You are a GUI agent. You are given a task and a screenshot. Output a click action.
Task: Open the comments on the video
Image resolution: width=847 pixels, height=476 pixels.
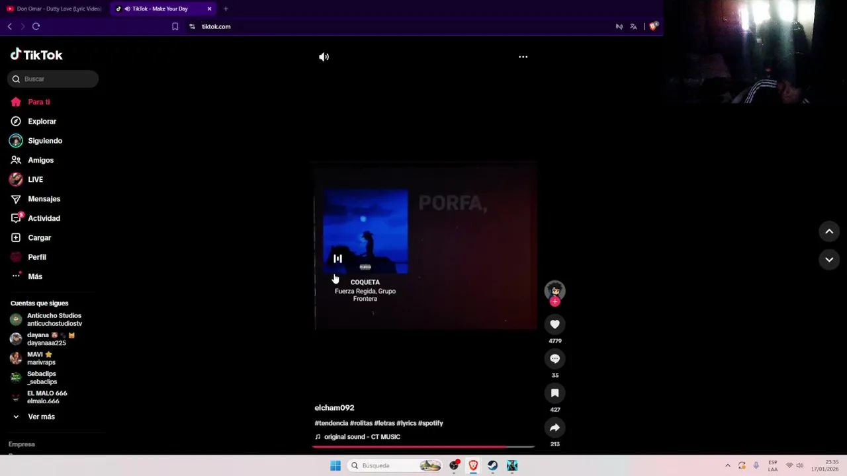click(555, 358)
